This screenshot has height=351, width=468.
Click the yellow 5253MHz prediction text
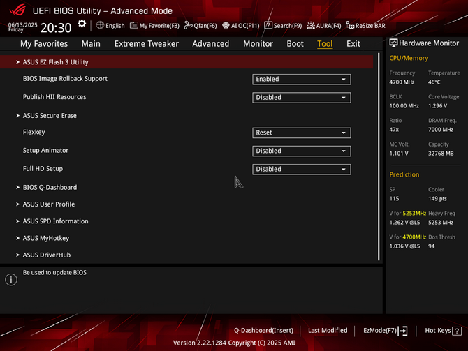[414, 214]
